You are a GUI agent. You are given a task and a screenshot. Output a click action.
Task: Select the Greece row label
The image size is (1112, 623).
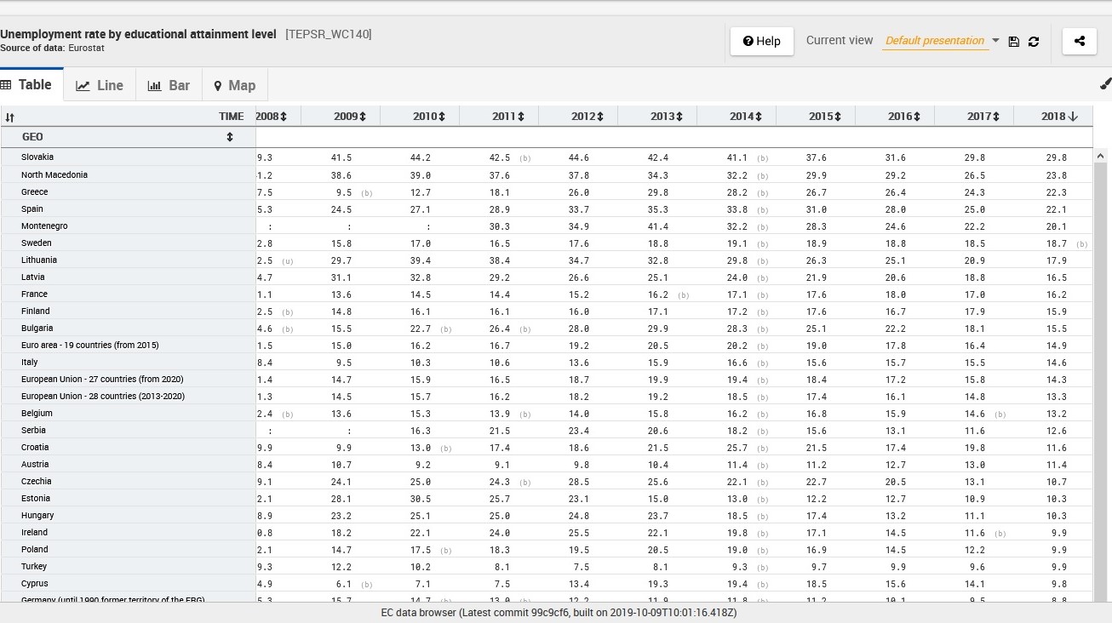click(35, 191)
